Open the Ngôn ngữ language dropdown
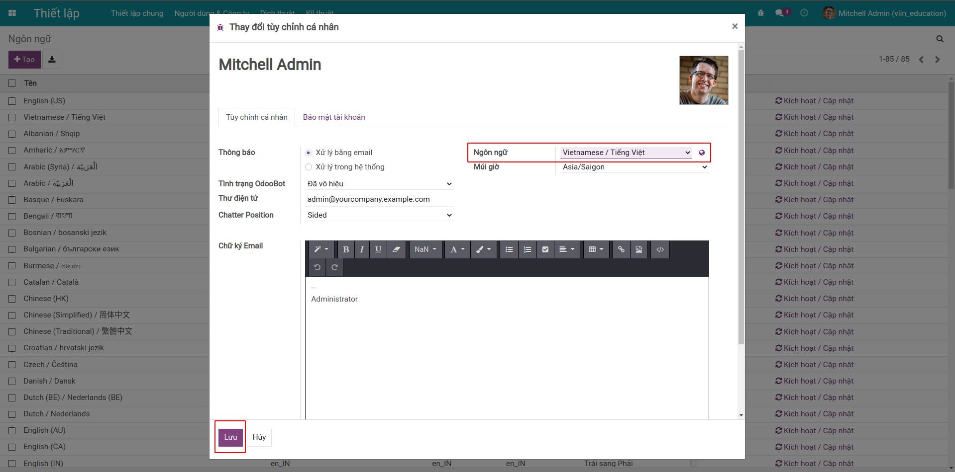This screenshot has width=955, height=472. [x=626, y=153]
